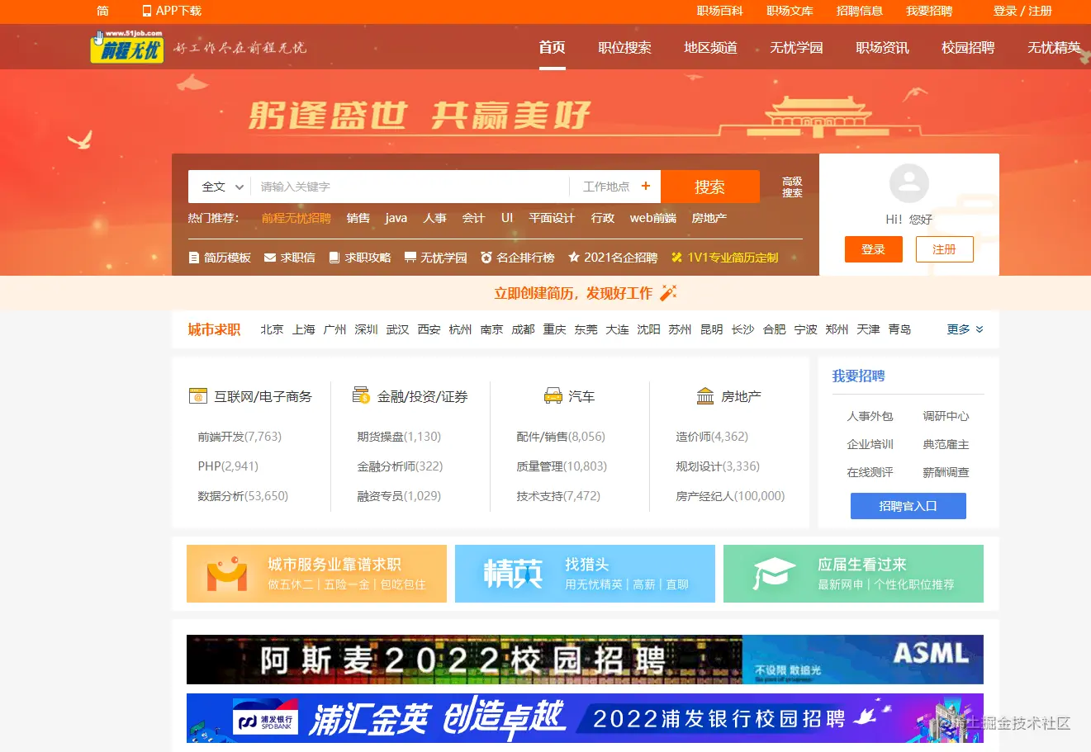This screenshot has width=1091, height=752.
Task: Click the 名企排行榜 medal icon
Action: tap(486, 258)
